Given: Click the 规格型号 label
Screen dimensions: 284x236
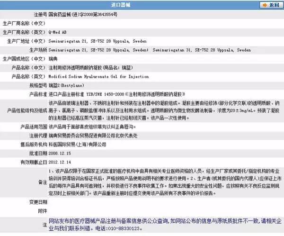Looking at the screenshot, I should click(38, 85).
